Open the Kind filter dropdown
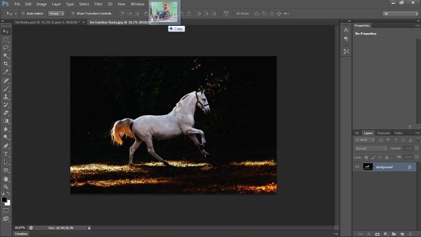421x237 pixels. point(365,140)
